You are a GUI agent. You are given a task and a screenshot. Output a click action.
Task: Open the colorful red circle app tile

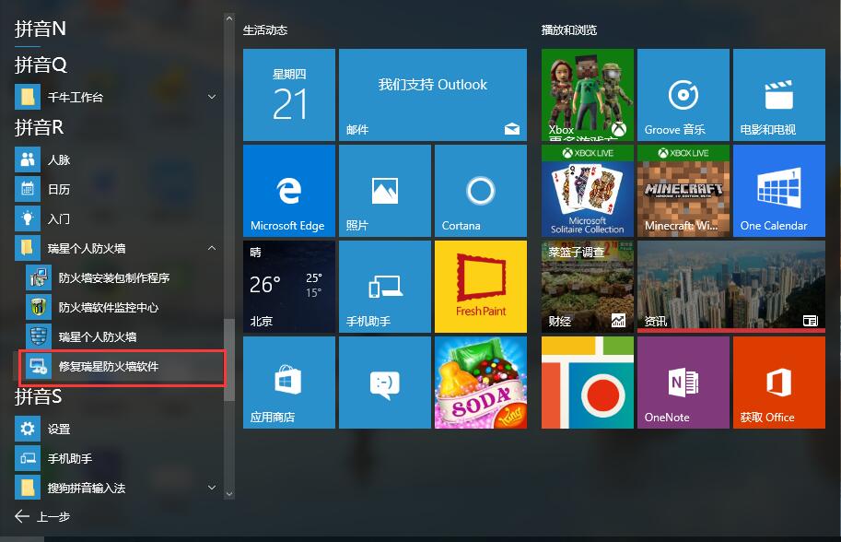(x=588, y=383)
